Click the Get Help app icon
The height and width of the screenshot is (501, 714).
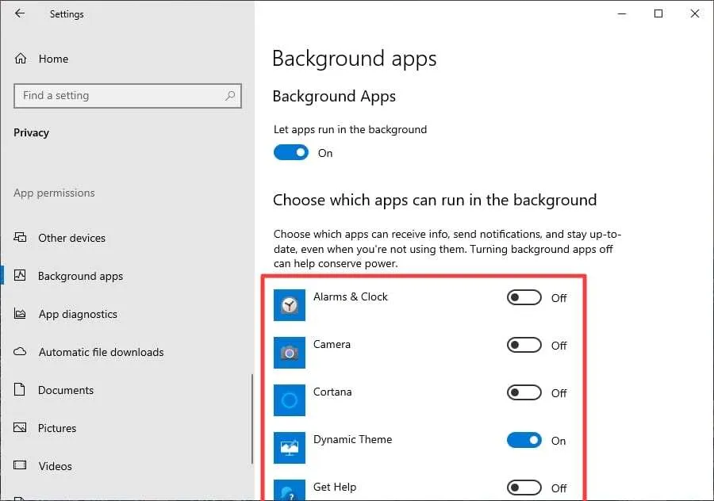(289, 490)
